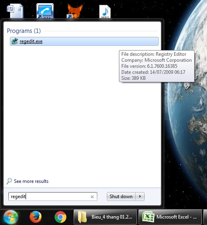Screen dimensions: 207x225
Task: Switch to Microsoft Excel taskbar window
Action: click(x=170, y=217)
